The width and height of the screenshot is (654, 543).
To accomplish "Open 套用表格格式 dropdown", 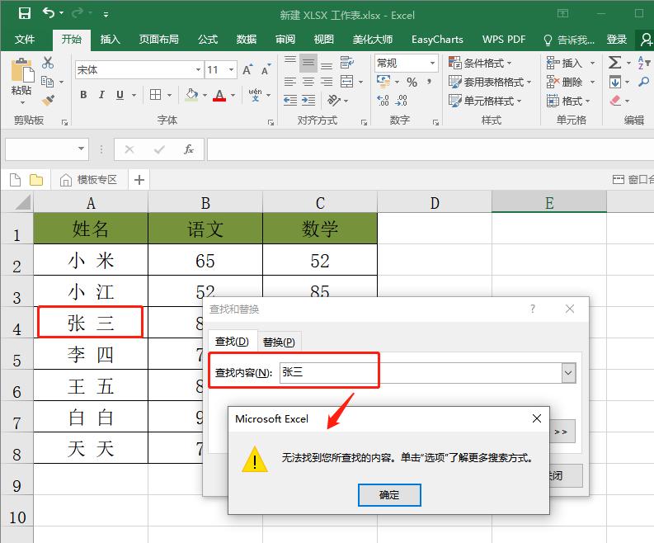I will [x=490, y=82].
